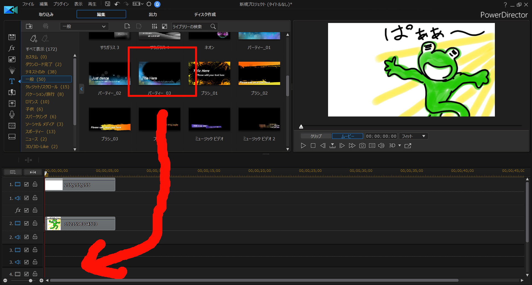
Task: Open the Subtitle Room icon
Action: point(12,137)
